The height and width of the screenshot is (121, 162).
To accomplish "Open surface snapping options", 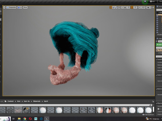I will 123,7.
